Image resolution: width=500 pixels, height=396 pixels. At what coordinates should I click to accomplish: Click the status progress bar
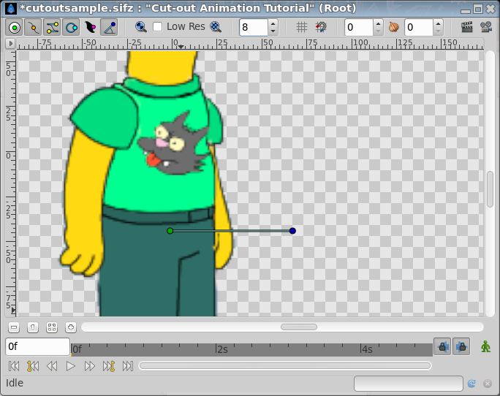pyautogui.click(x=409, y=384)
